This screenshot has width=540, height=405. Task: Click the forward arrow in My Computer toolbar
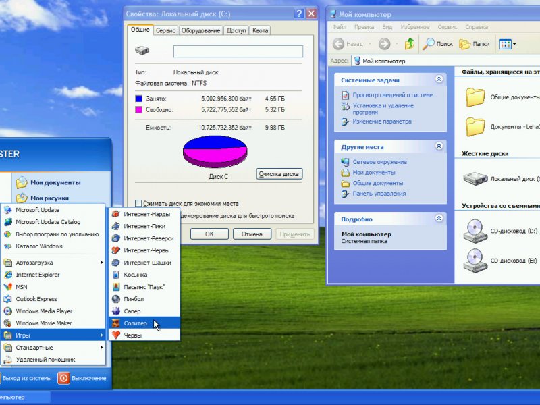click(384, 44)
